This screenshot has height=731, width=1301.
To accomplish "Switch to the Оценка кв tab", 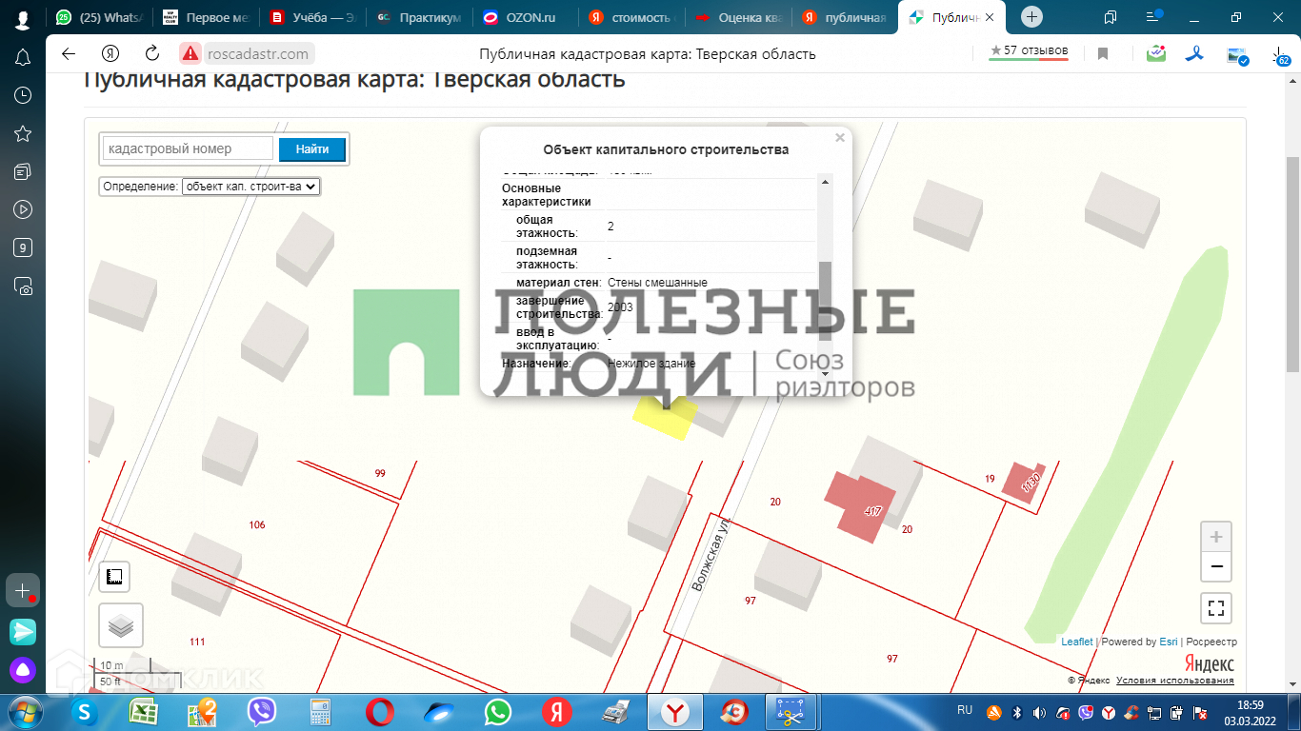I will [x=739, y=17].
